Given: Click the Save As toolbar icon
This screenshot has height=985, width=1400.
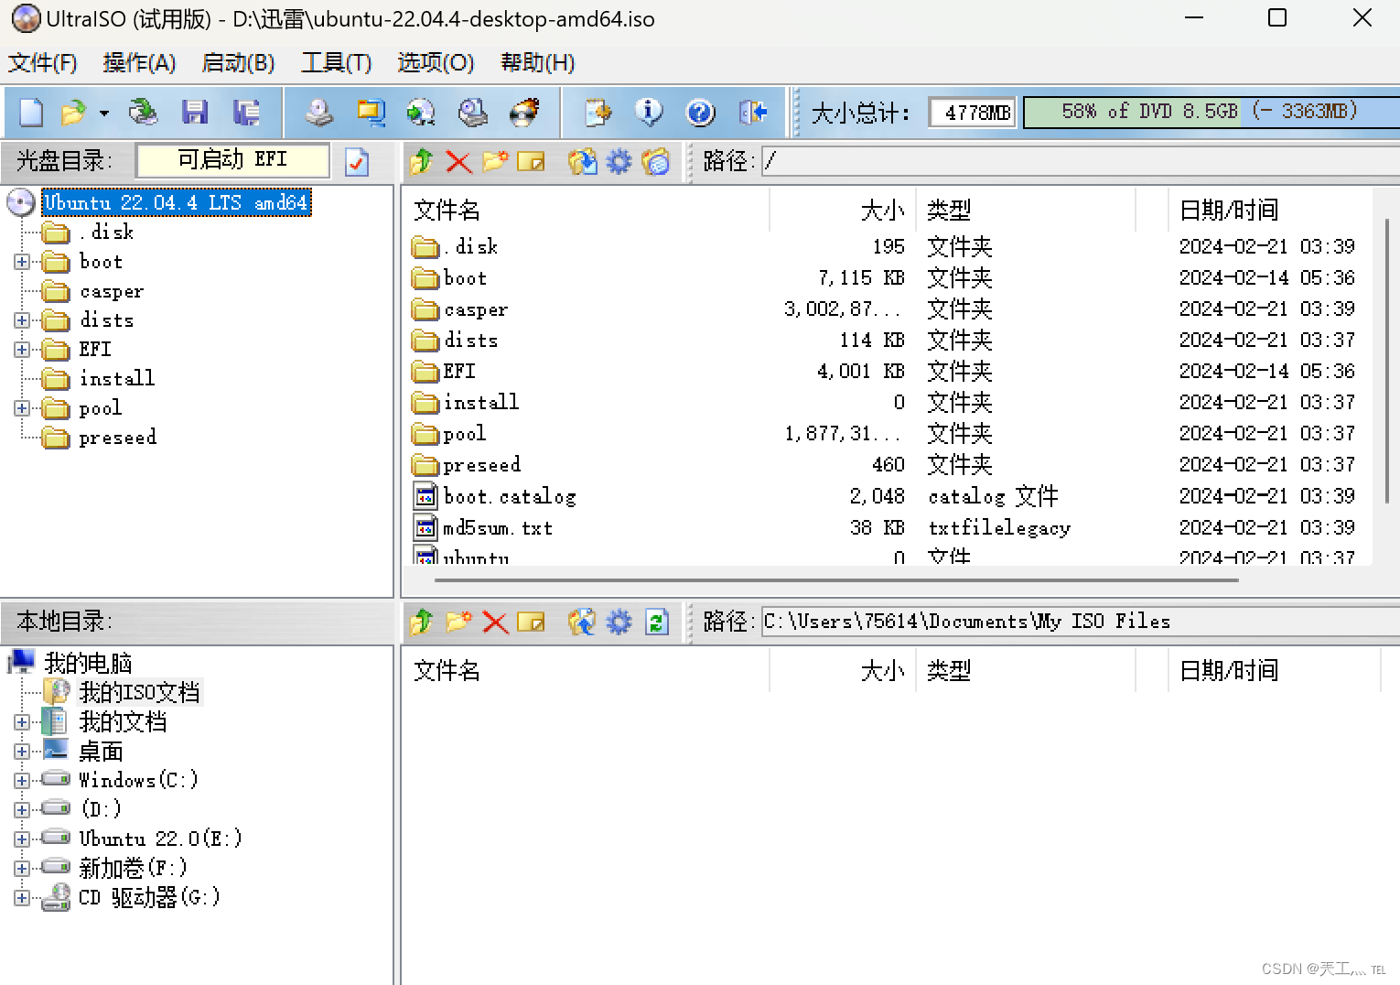Looking at the screenshot, I should (x=247, y=113).
